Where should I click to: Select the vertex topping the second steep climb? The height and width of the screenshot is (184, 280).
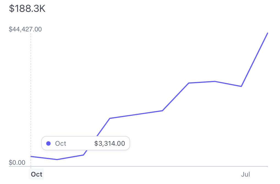coord(189,83)
